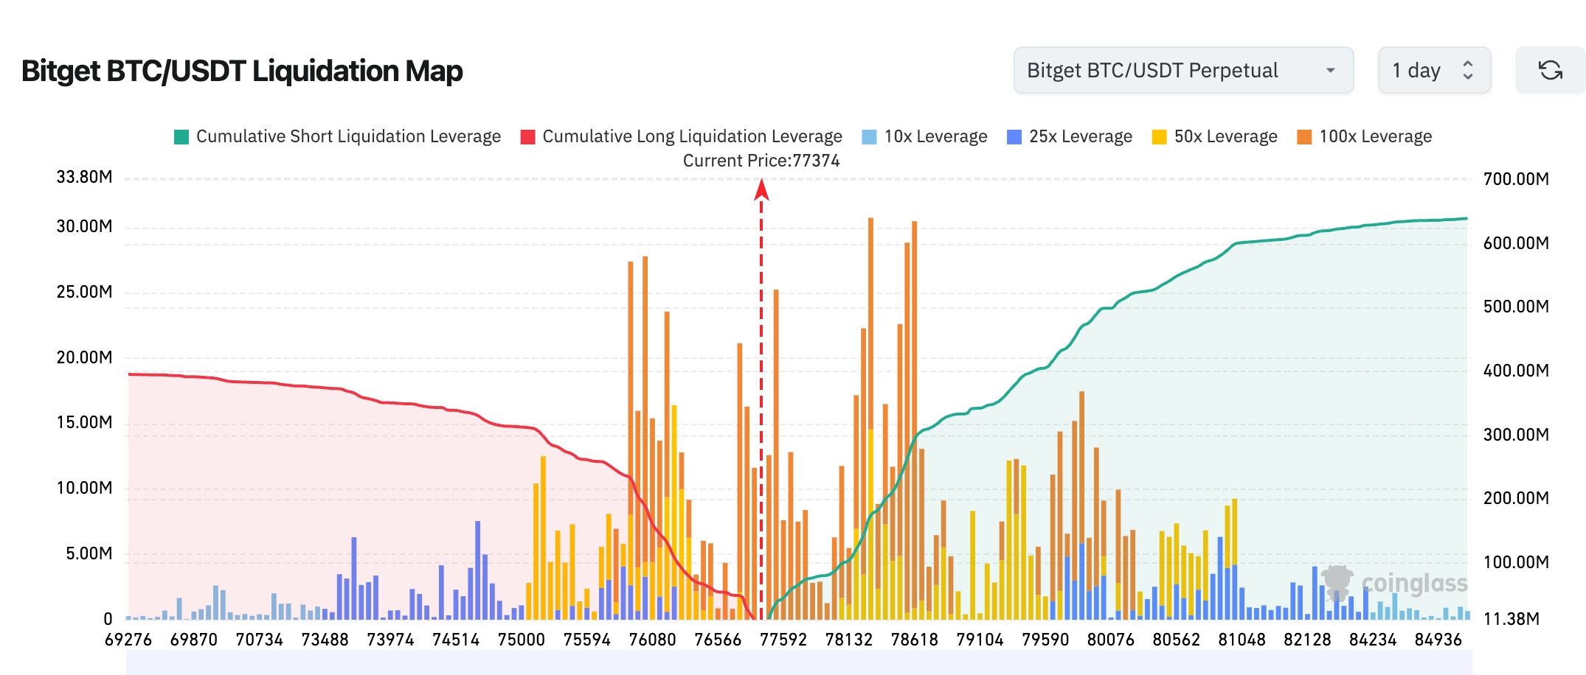The height and width of the screenshot is (675, 1586).
Task: Toggle Cumulative Long Liquidation Leverage legend
Action: [x=681, y=136]
